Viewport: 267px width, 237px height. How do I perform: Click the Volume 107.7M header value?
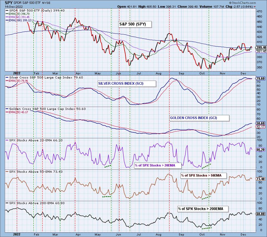point(211,7)
